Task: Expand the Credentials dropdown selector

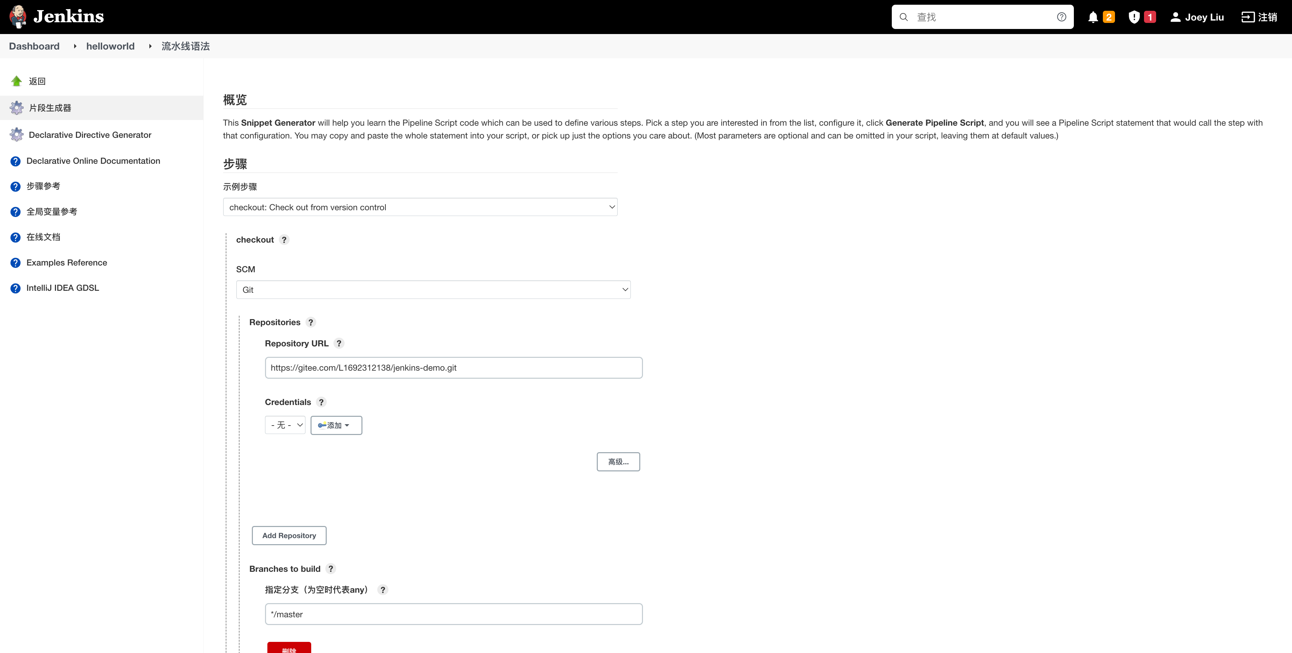Action: pyautogui.click(x=284, y=425)
